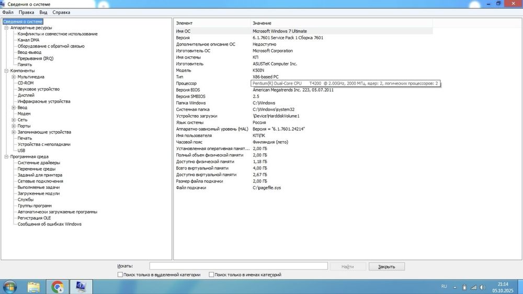Image resolution: width=523 pixels, height=294 pixels.
Task: Select the Печать item
Action: (x=25, y=138)
